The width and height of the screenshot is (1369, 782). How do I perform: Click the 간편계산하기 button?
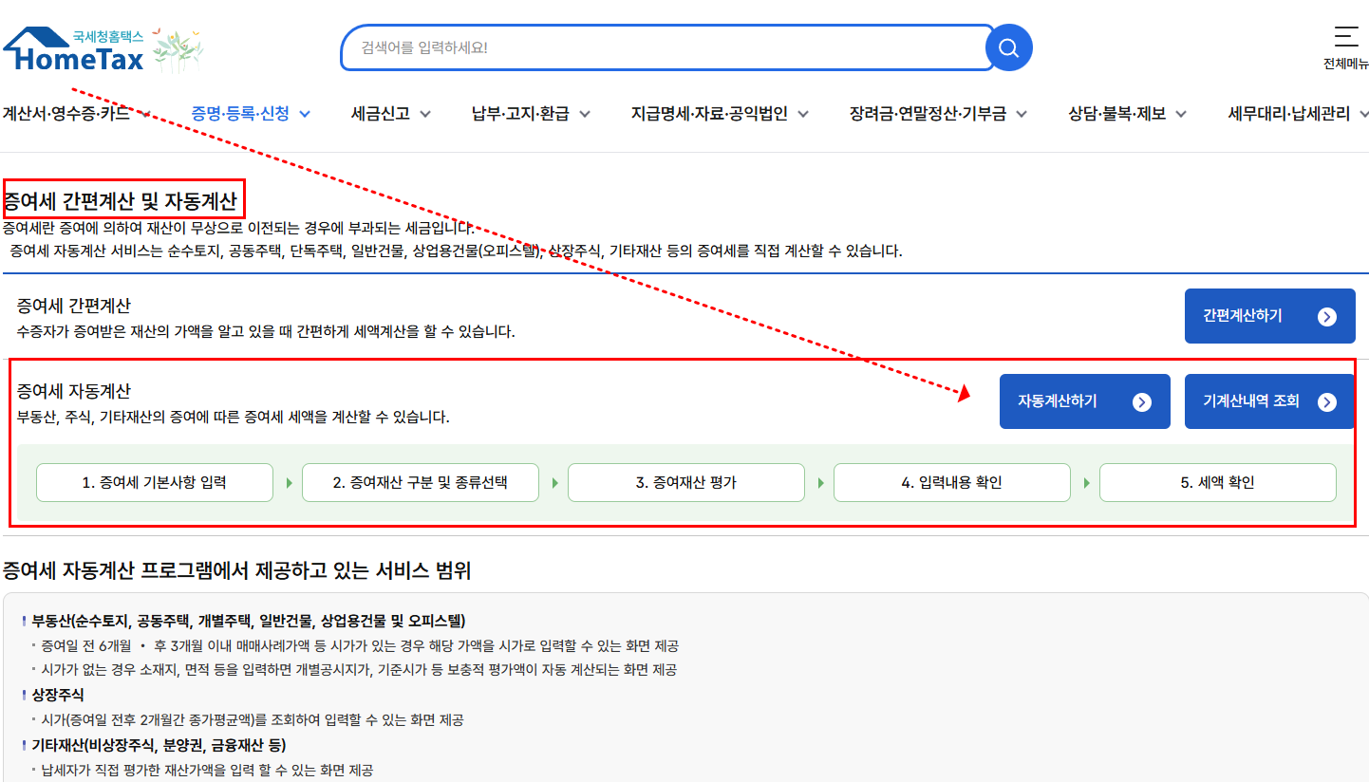point(1269,315)
